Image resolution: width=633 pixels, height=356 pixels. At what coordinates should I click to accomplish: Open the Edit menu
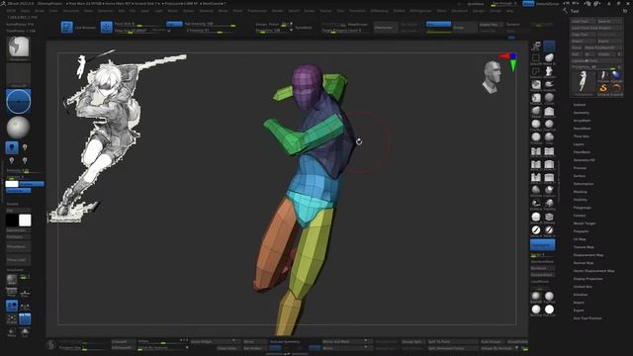pyautogui.click(x=122, y=11)
